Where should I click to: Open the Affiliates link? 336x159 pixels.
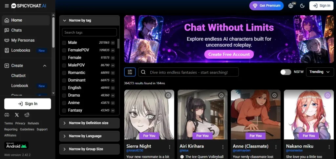10,135
